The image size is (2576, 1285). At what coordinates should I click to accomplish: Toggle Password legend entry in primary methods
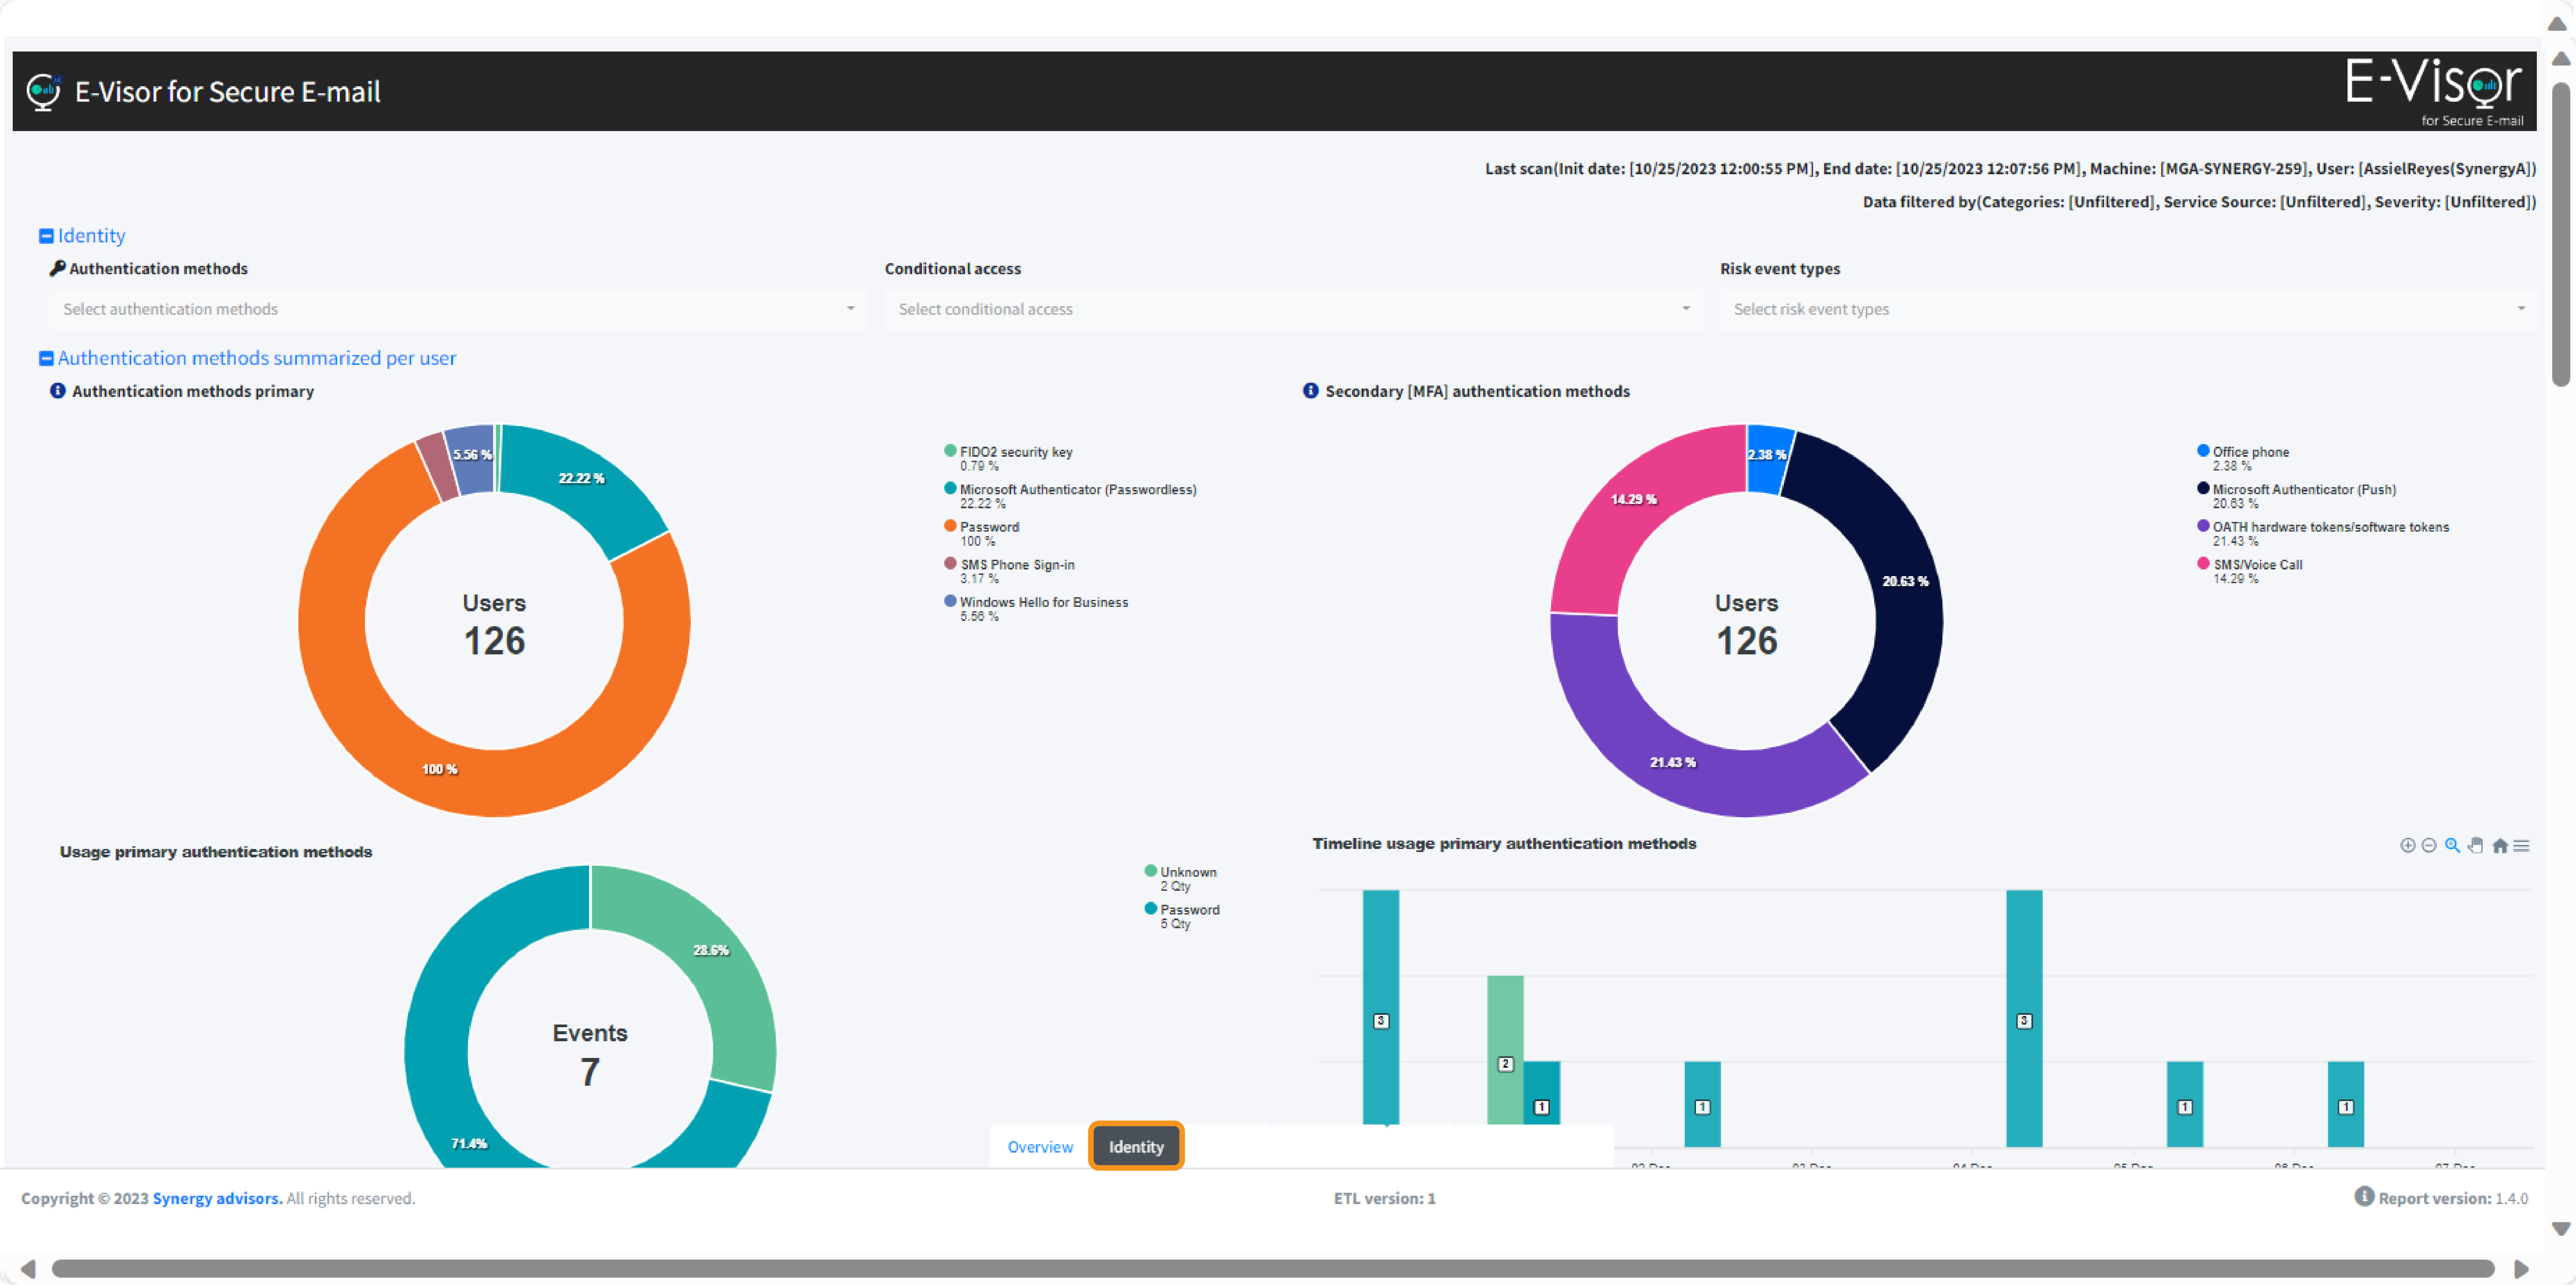point(982,533)
